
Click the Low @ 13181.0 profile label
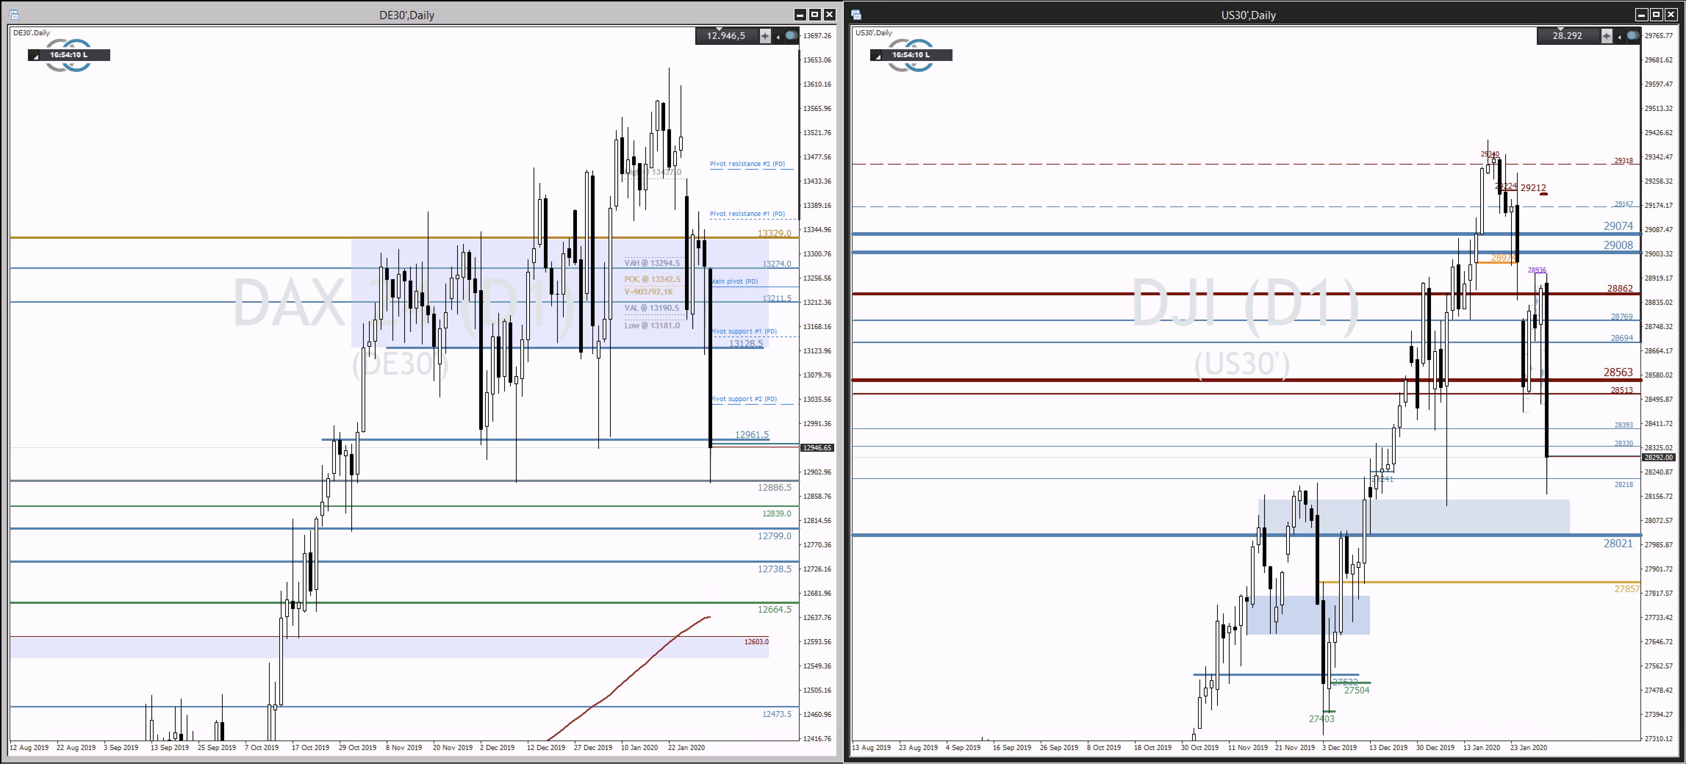(652, 325)
